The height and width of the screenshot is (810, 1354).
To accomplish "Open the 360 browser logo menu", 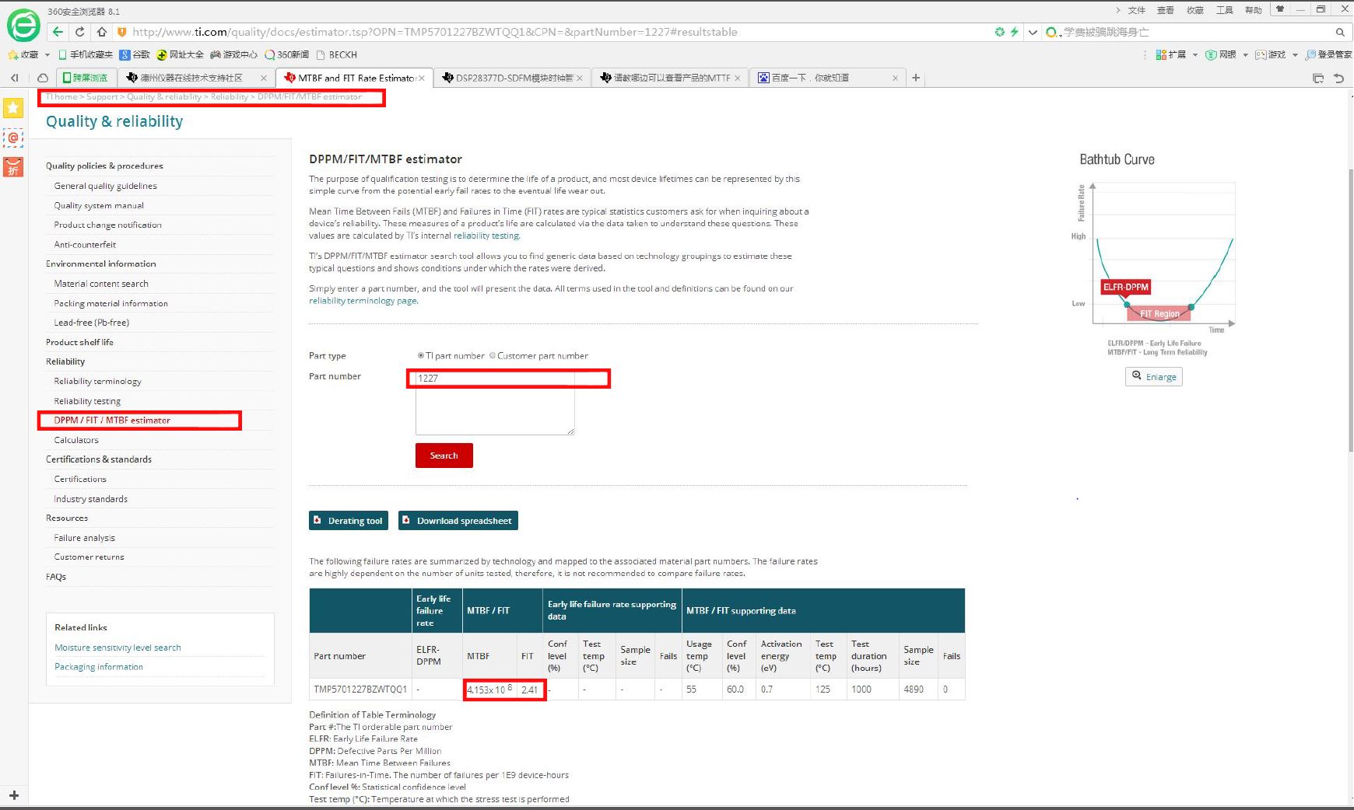I will click(23, 26).
